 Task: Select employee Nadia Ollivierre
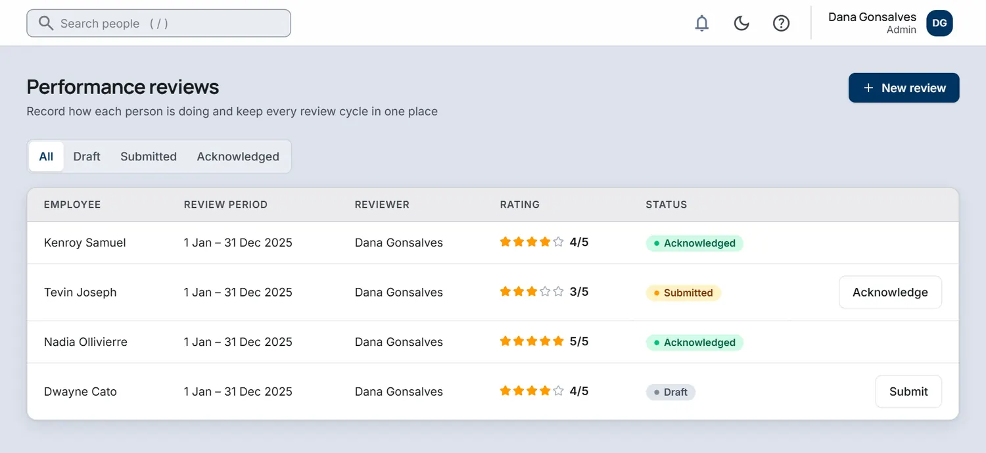pos(85,342)
